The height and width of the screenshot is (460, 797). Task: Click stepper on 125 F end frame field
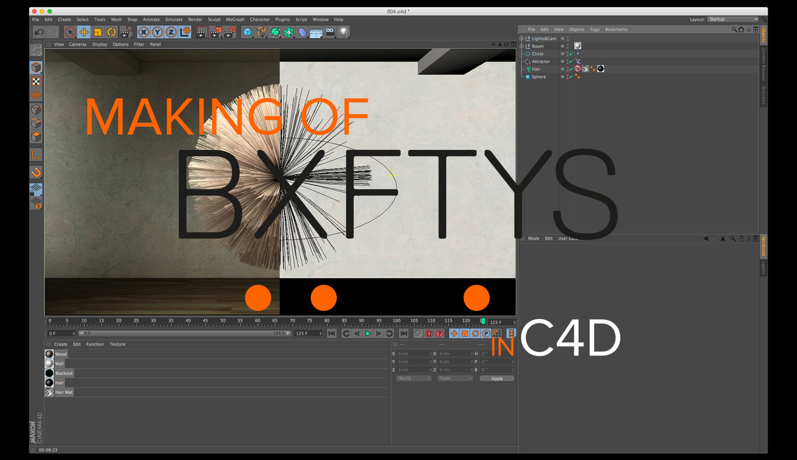tap(320, 333)
